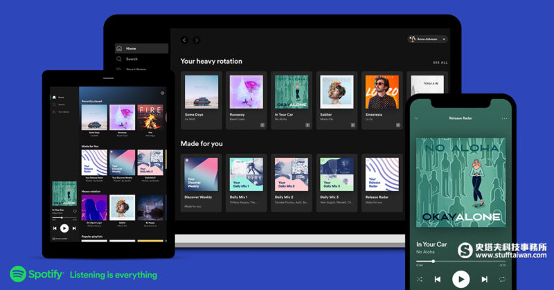Toggle shuffle on the phone player

click(420, 279)
